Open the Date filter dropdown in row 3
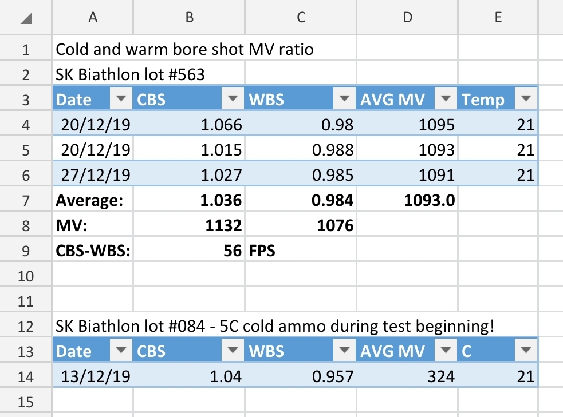 click(121, 98)
